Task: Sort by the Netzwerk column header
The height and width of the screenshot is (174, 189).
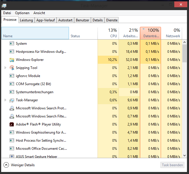Action: [171, 33]
